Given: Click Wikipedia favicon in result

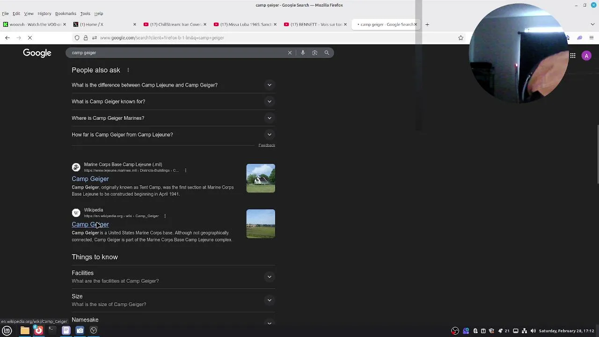Looking at the screenshot, I should [x=76, y=213].
